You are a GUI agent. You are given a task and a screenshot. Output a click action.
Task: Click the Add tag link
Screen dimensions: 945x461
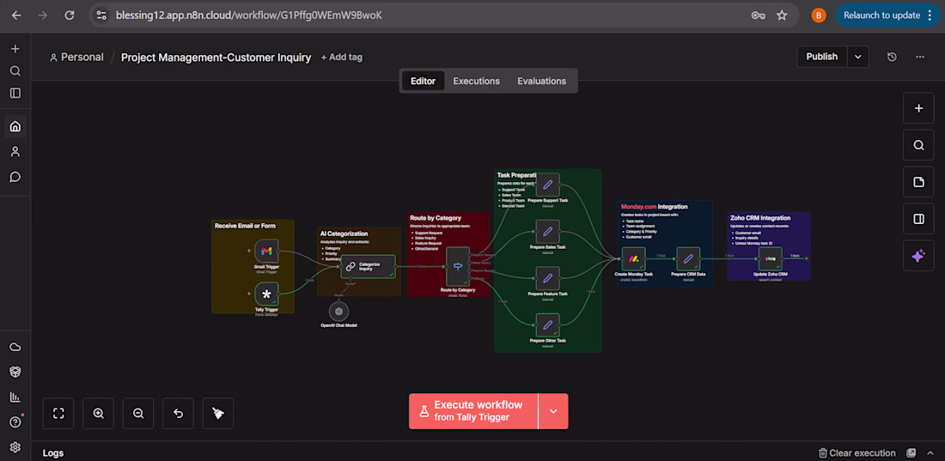[342, 58]
